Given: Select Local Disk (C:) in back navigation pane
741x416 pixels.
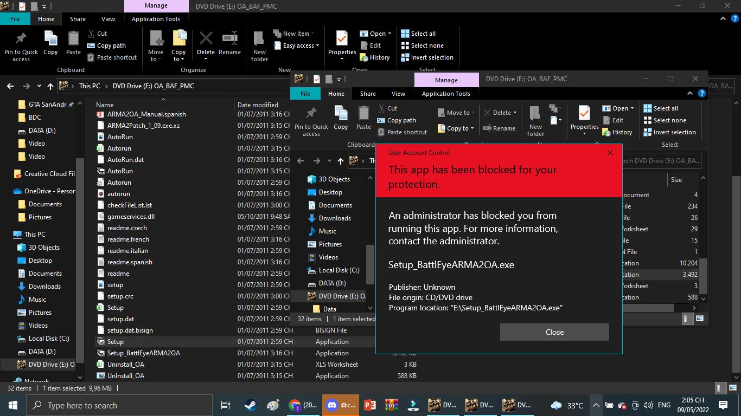Looking at the screenshot, I should pos(49,339).
